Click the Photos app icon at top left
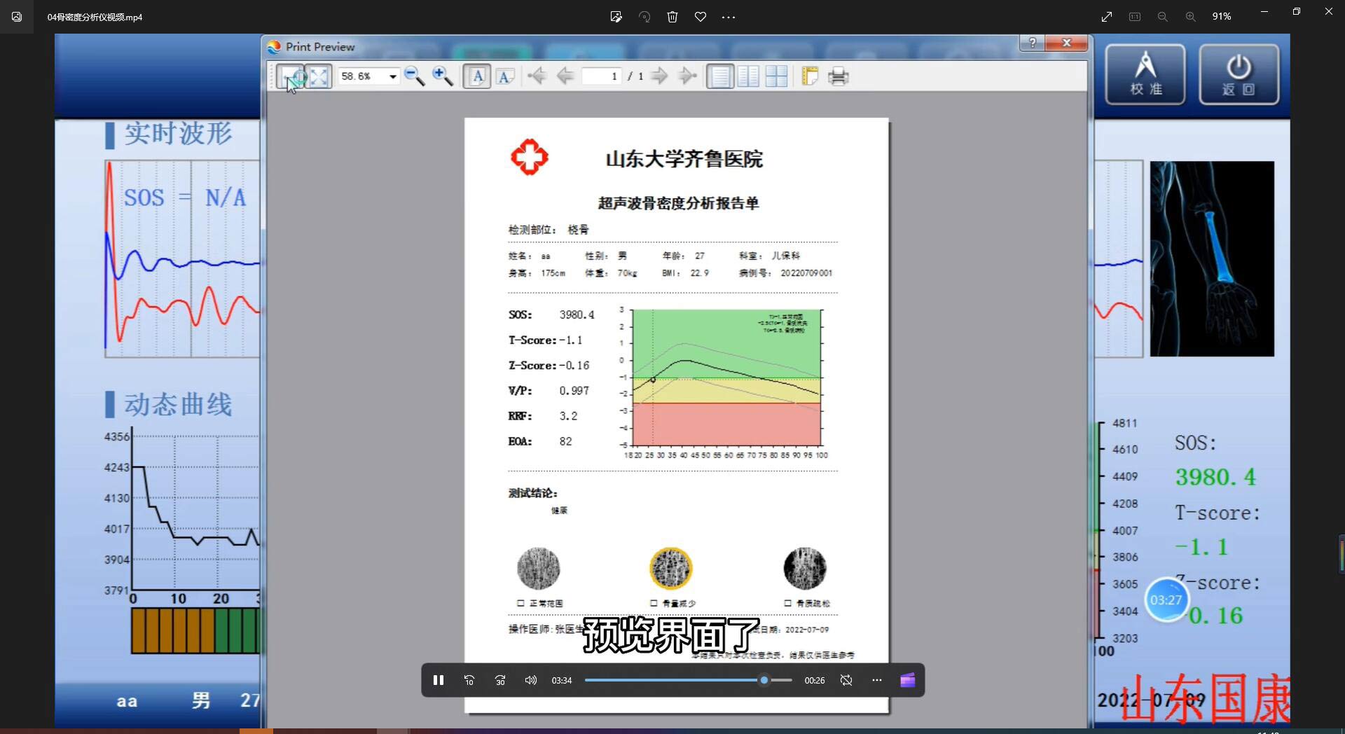 (17, 17)
